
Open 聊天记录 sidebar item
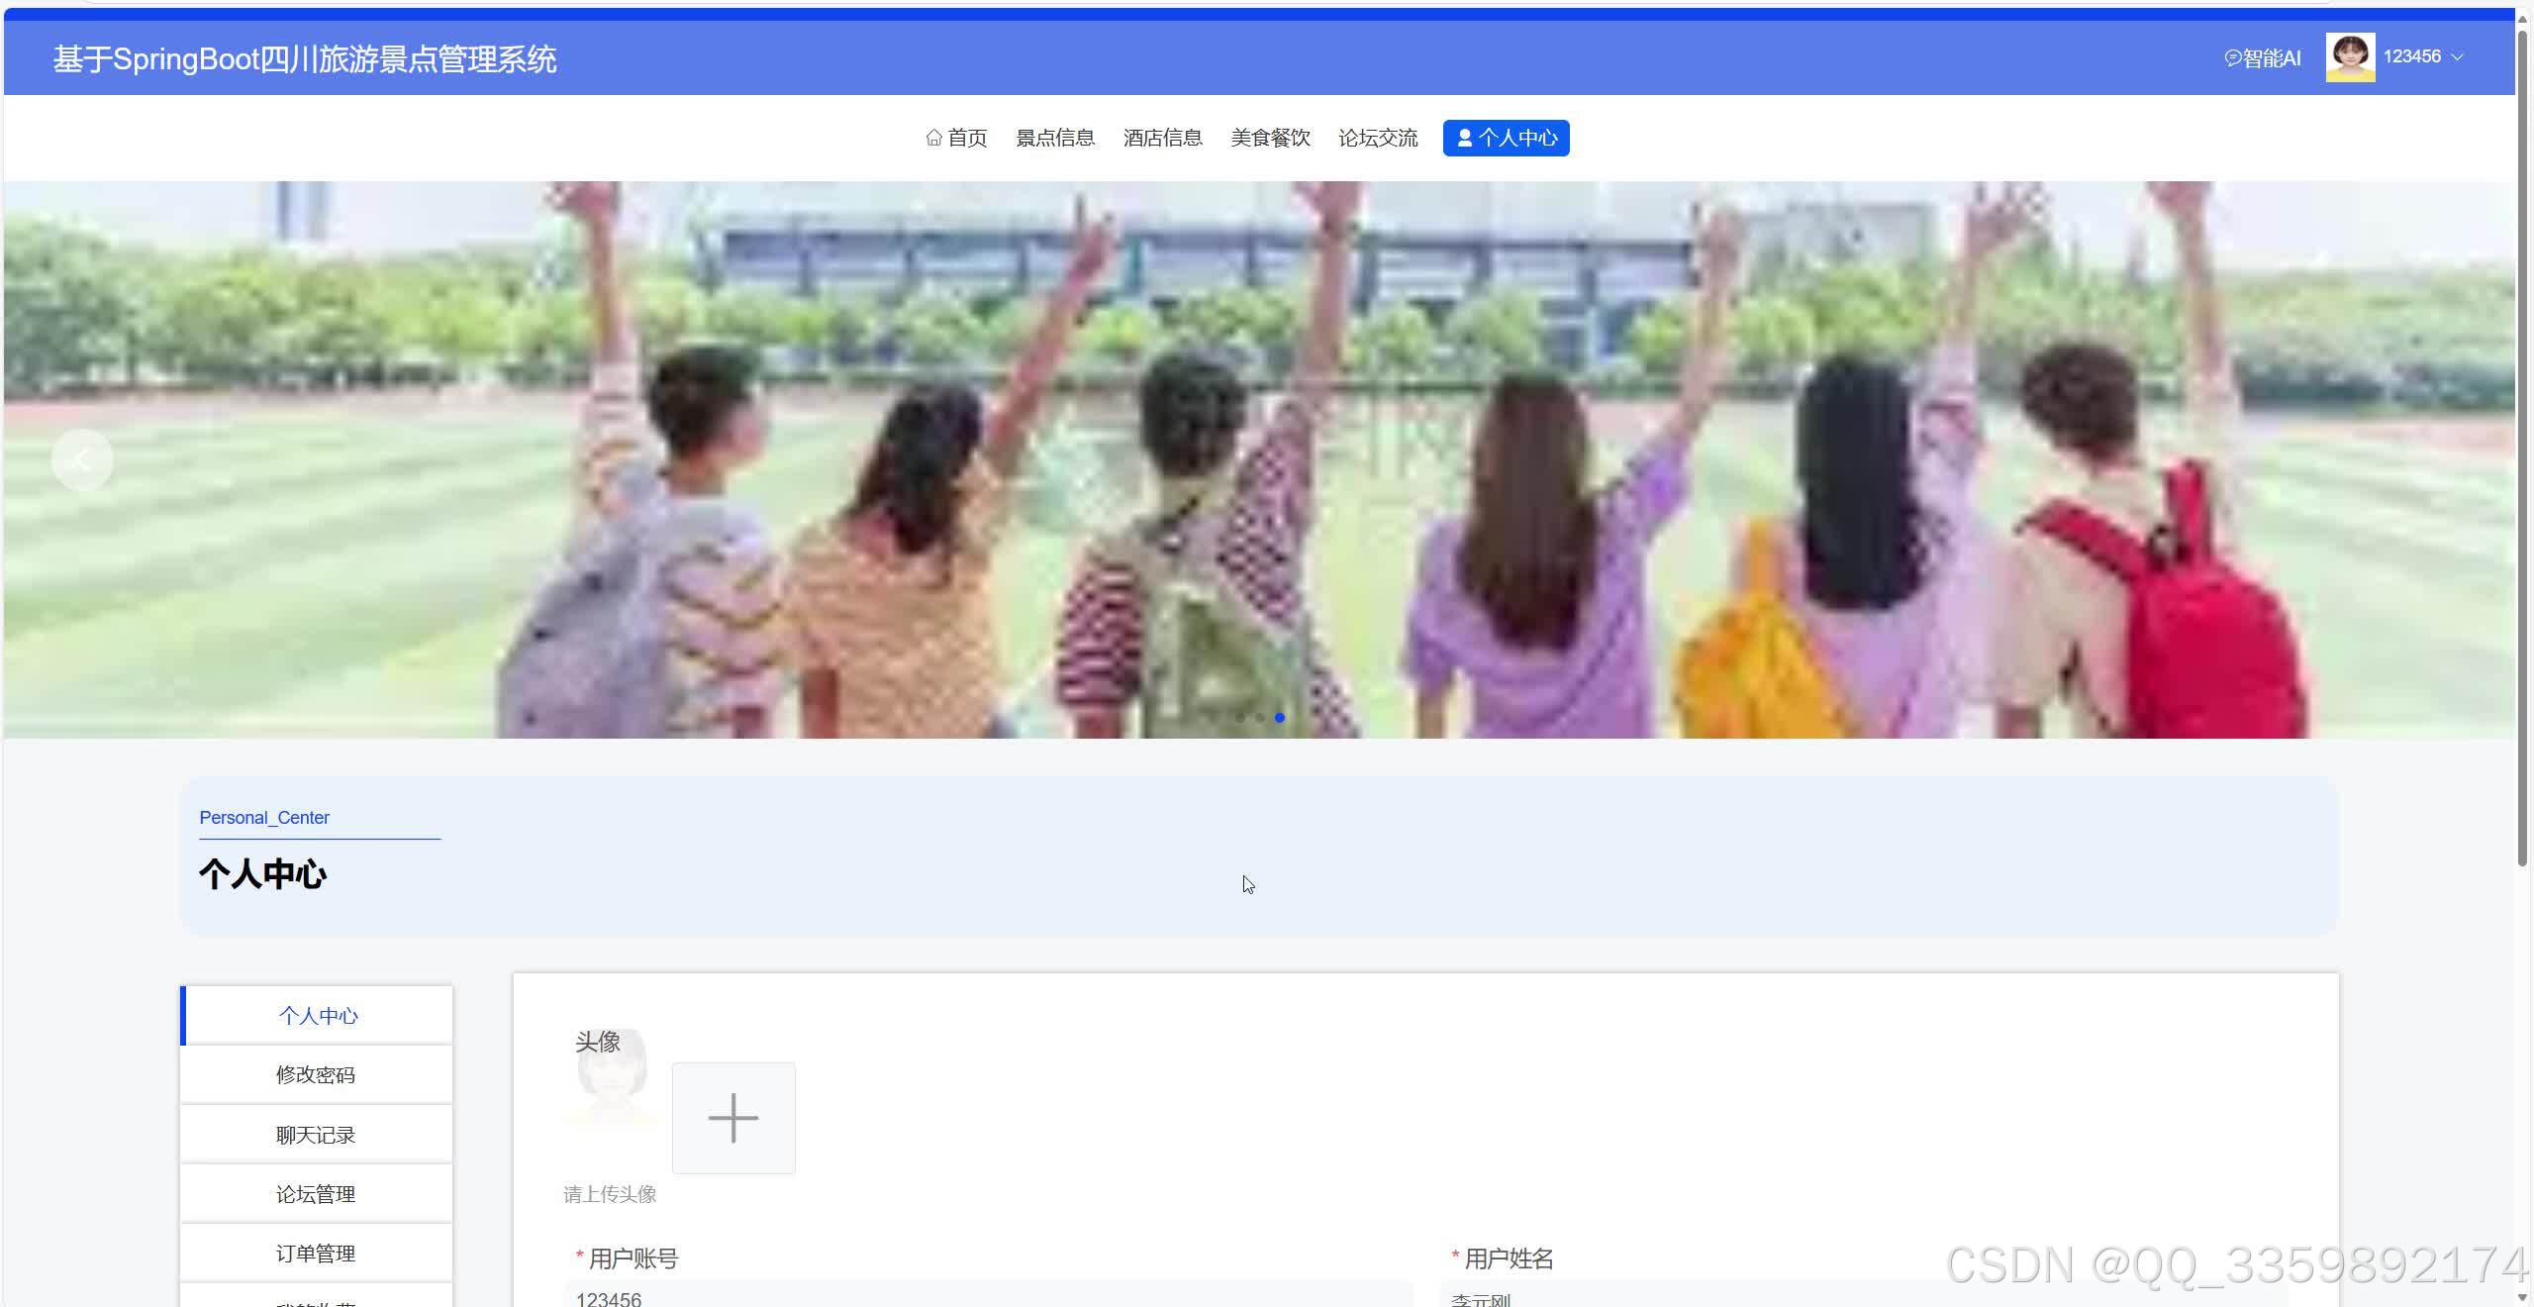pyautogui.click(x=317, y=1135)
